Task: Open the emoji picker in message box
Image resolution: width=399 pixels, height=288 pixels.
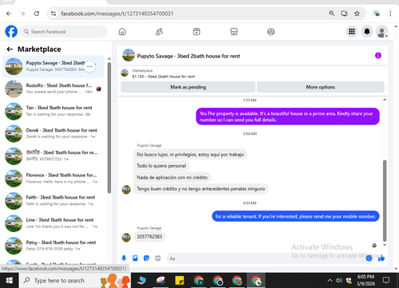Action: (x=369, y=258)
